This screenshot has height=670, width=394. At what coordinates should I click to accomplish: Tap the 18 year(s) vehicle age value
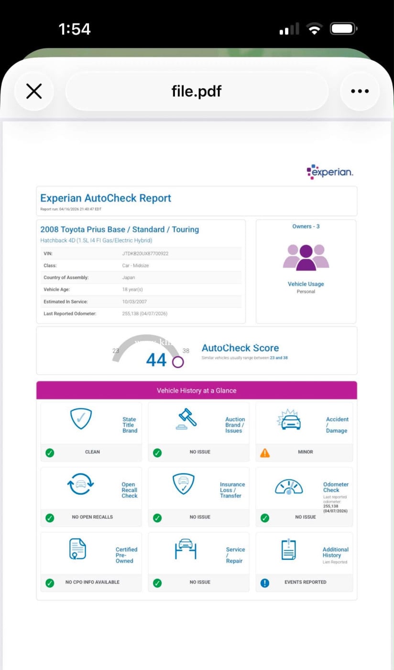coord(132,290)
